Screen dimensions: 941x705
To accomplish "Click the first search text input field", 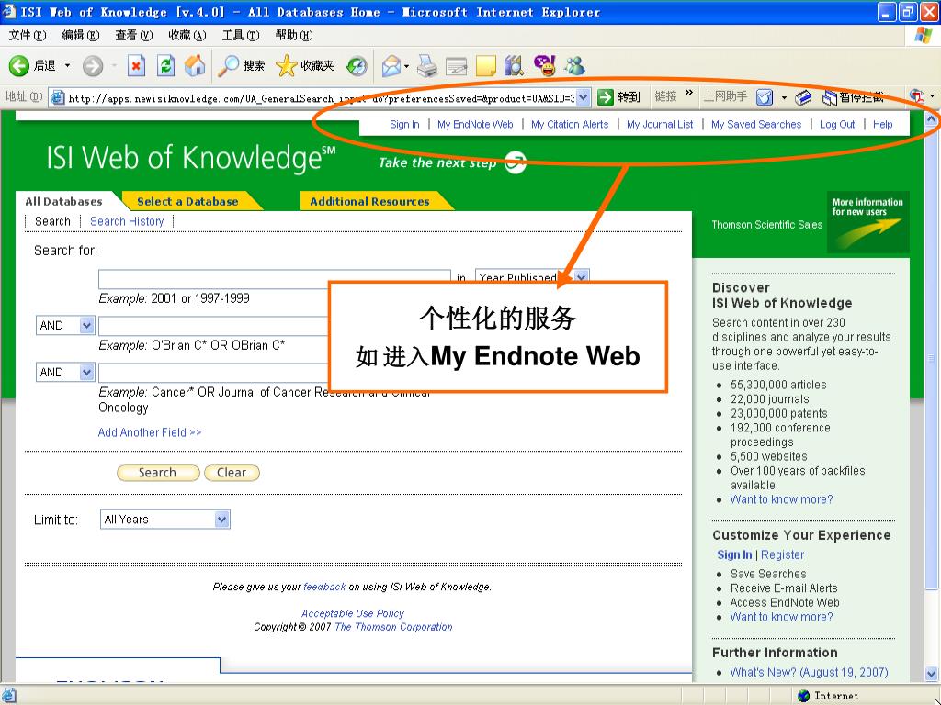I will click(274, 279).
